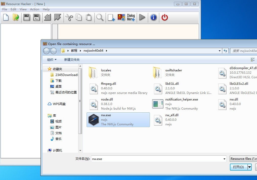
Task: Click the New file toolbar icon
Action: tap(6, 17)
